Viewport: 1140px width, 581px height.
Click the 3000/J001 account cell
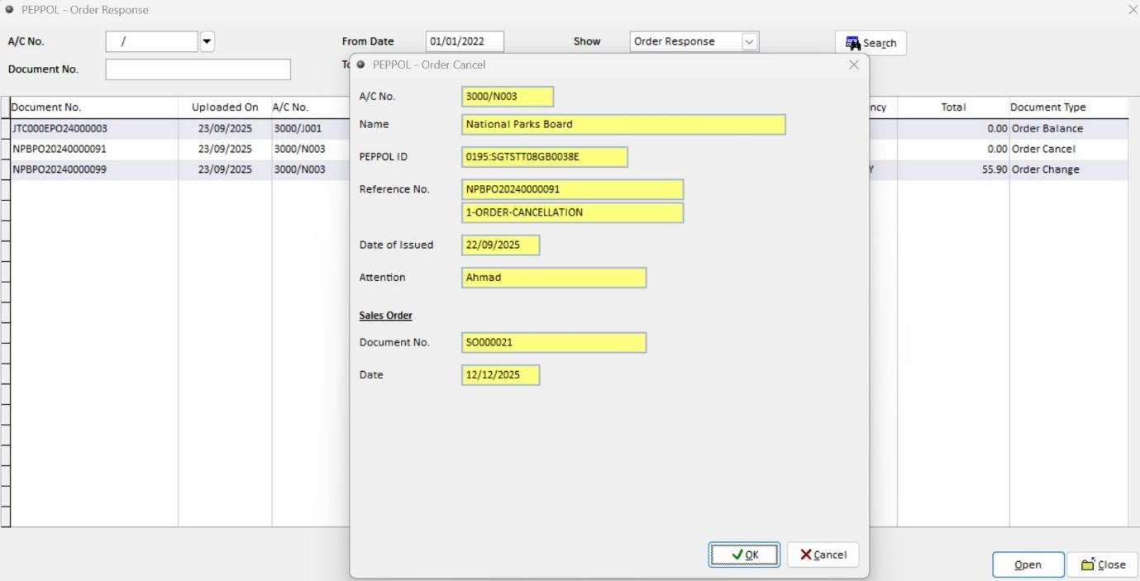[310, 129]
